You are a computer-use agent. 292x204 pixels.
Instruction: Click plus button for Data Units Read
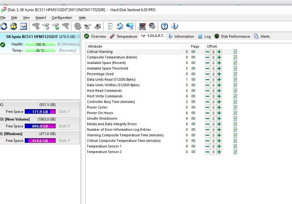coord(219,80)
